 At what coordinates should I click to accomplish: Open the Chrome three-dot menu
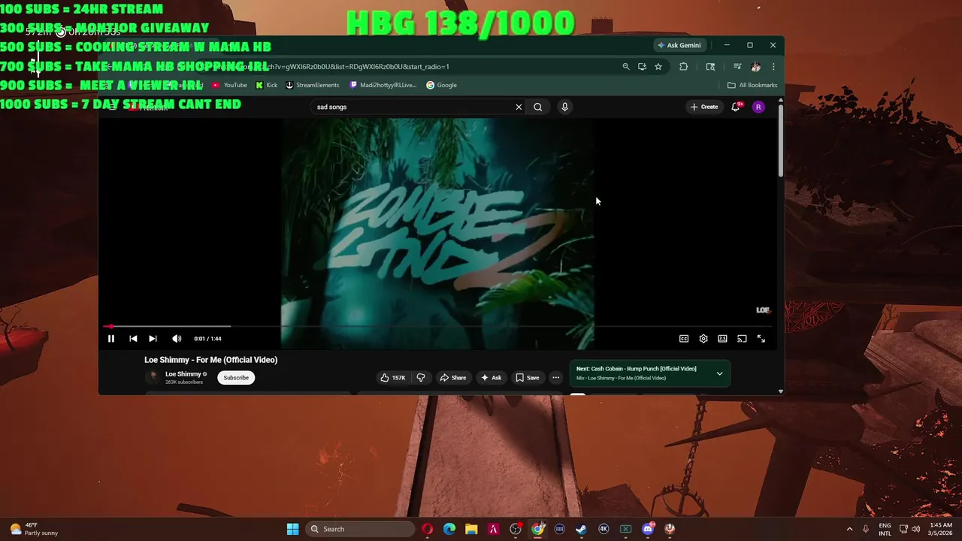click(773, 66)
